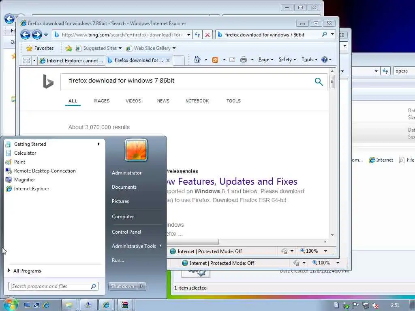Image resolution: width=415 pixels, height=311 pixels.
Task: Switch to 'Internet Explorer cannot' tab
Action: [71, 61]
